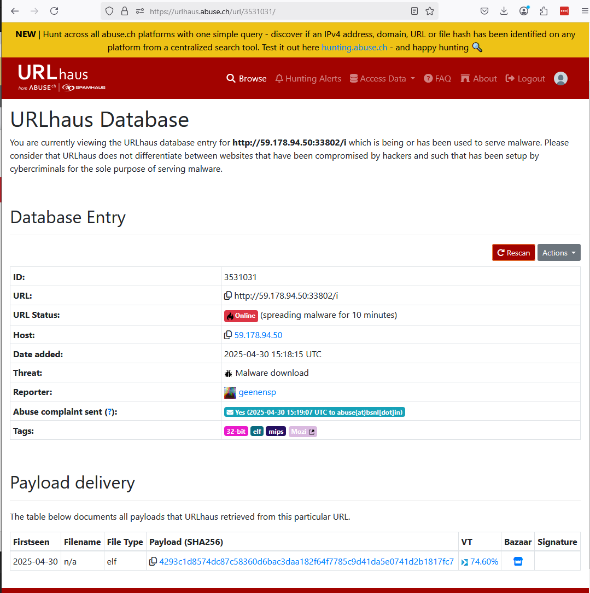Click the Firstseen cell 2025-04-30
Viewport: 590px width, 593px height.
point(36,562)
